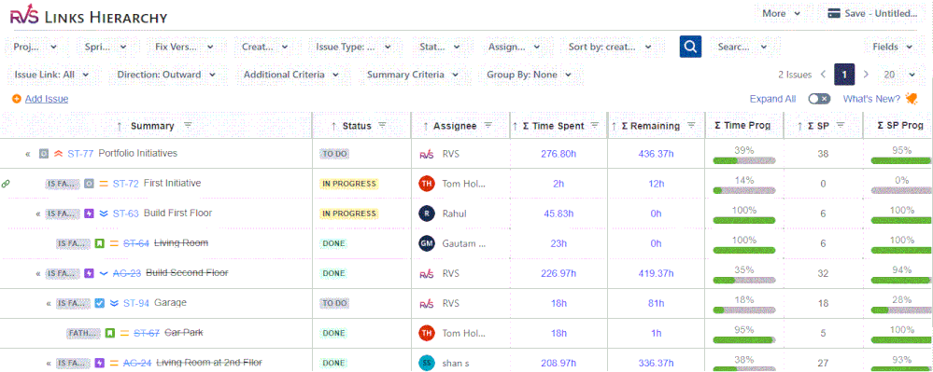Open the Σ Time Spent column filter icon
933x372 pixels.
pos(594,125)
